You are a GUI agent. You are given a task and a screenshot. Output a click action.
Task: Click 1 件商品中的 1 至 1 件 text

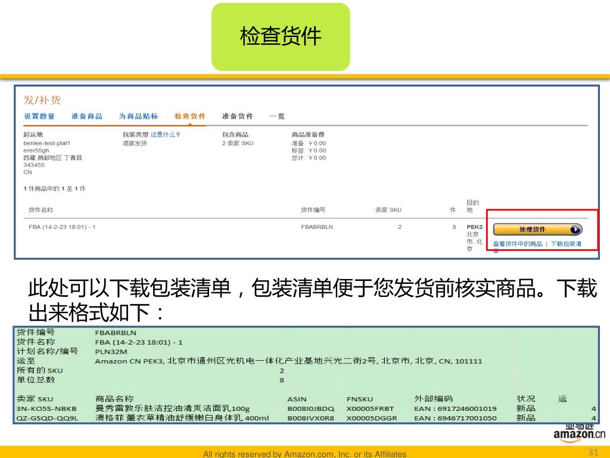[x=54, y=188]
